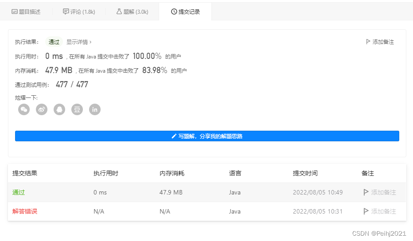Click the 写题解，分享我的解题思路 button

pyautogui.click(x=207, y=136)
